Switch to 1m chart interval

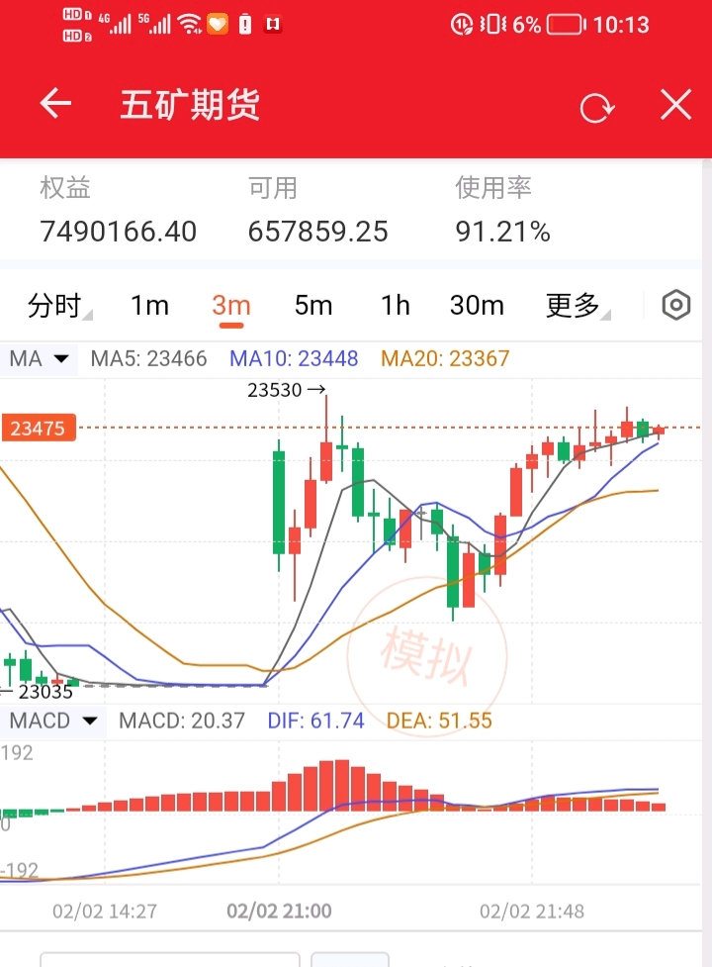[149, 305]
